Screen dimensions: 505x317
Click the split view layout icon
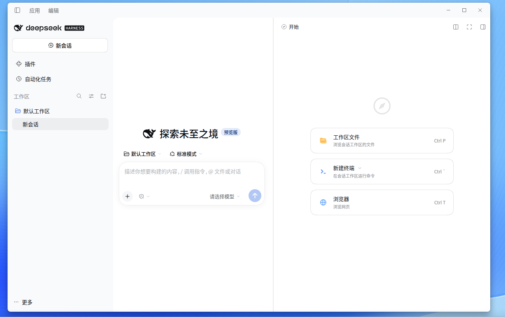click(456, 27)
